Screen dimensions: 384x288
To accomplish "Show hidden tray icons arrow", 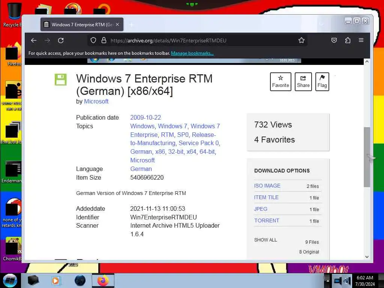I will 327,281.
